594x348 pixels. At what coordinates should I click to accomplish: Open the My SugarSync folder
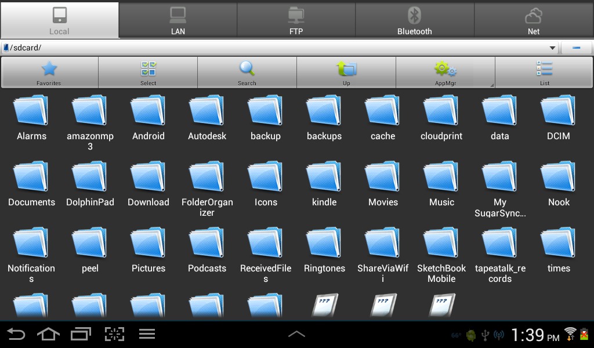pyautogui.click(x=500, y=188)
